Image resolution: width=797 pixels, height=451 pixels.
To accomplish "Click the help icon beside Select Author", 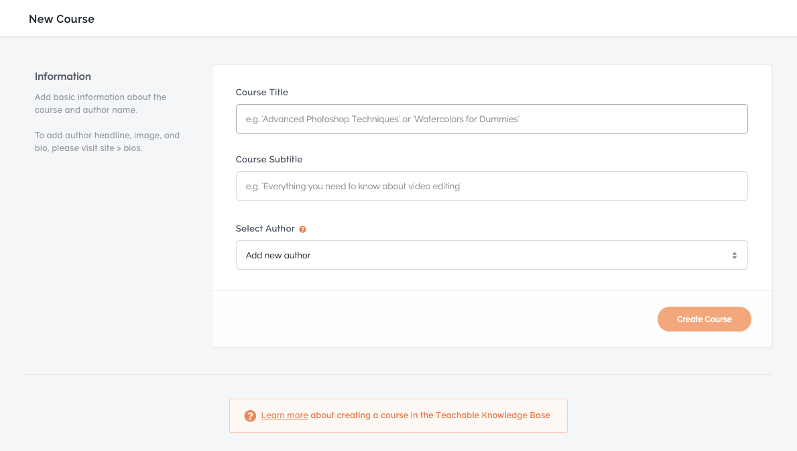I will pos(303,230).
